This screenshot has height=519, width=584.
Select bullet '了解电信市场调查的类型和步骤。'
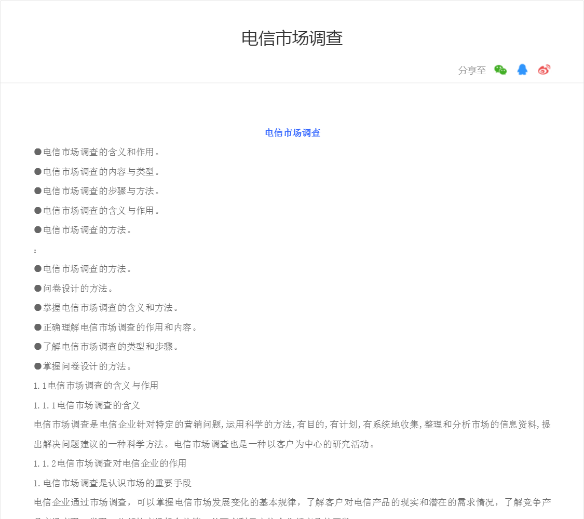click(x=106, y=347)
